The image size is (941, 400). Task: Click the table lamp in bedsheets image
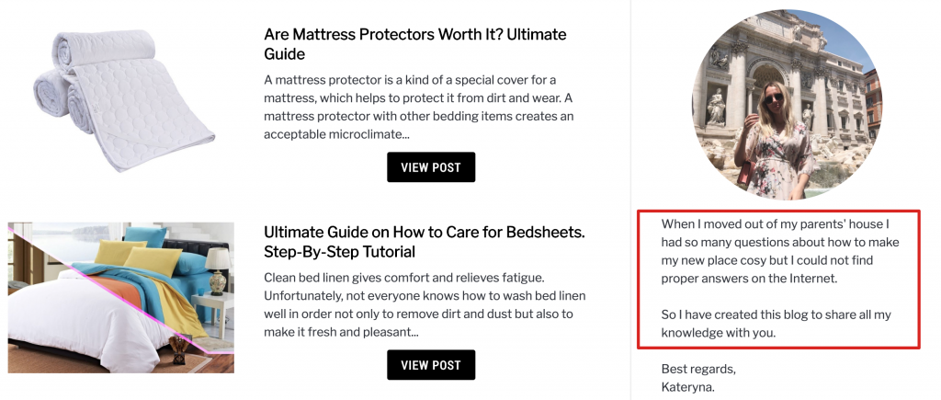coord(219,269)
